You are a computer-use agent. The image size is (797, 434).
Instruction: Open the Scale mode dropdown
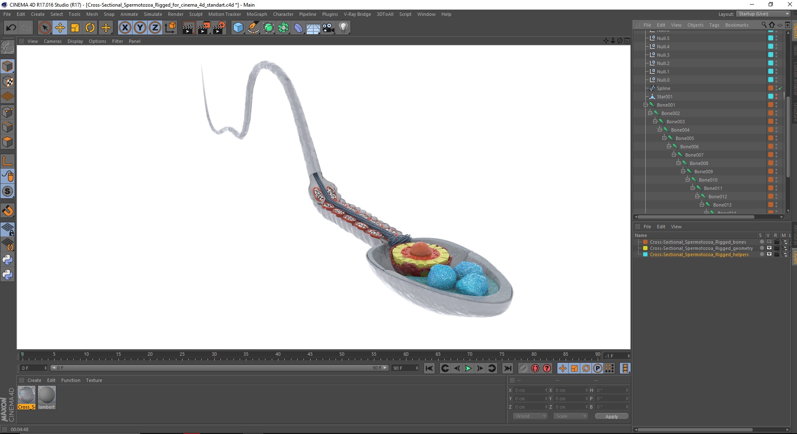570,416
